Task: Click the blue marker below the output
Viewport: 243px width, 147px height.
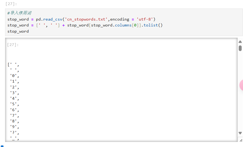Action: (x=2, y=146)
